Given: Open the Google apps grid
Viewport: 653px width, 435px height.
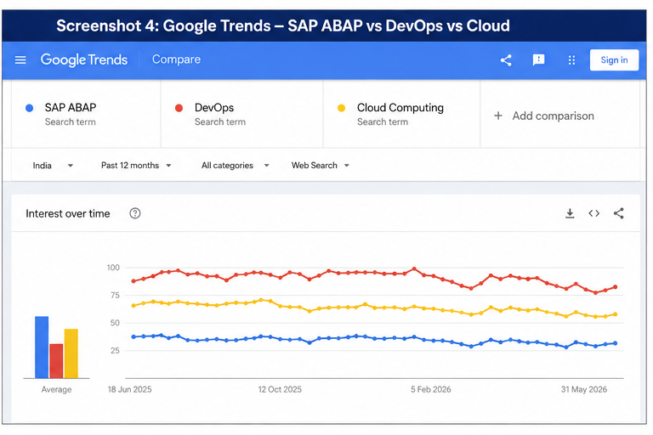Looking at the screenshot, I should click(571, 60).
